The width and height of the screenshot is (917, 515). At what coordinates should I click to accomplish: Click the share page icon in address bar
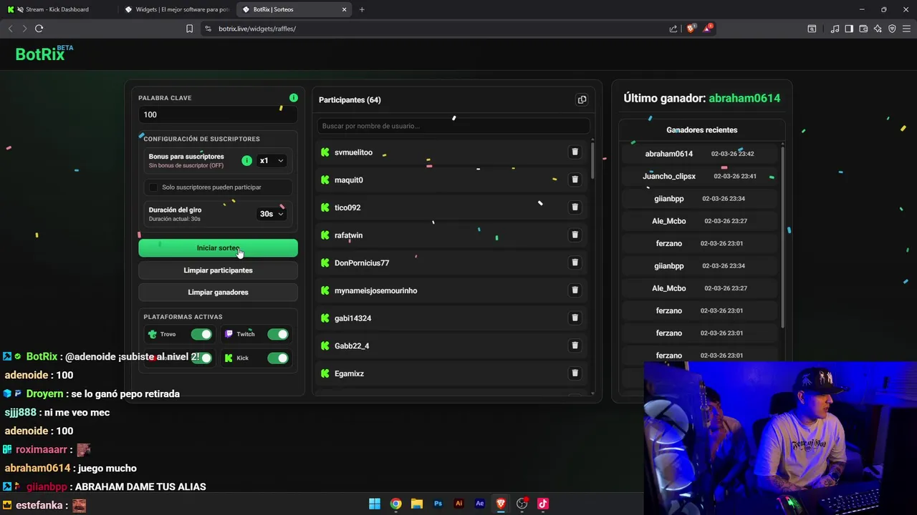673,29
